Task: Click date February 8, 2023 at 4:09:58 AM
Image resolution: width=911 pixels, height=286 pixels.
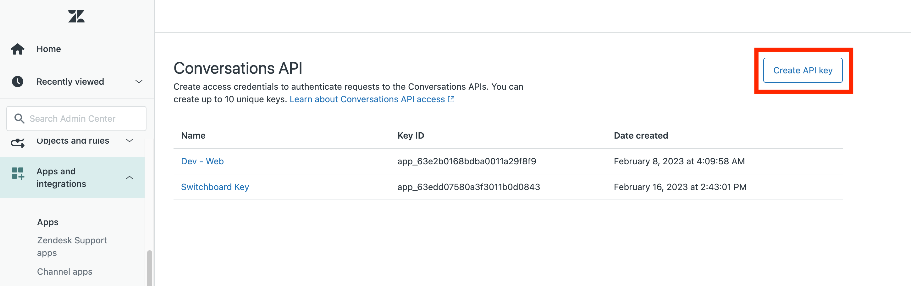Action: (x=679, y=161)
